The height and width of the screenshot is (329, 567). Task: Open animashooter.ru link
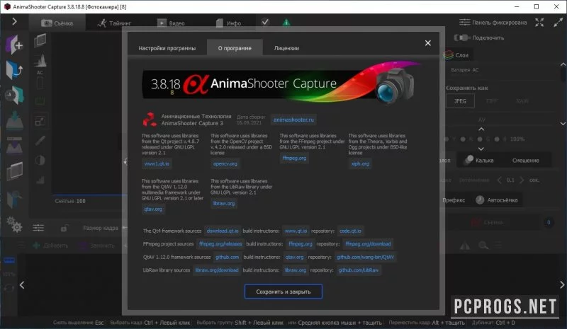293,120
